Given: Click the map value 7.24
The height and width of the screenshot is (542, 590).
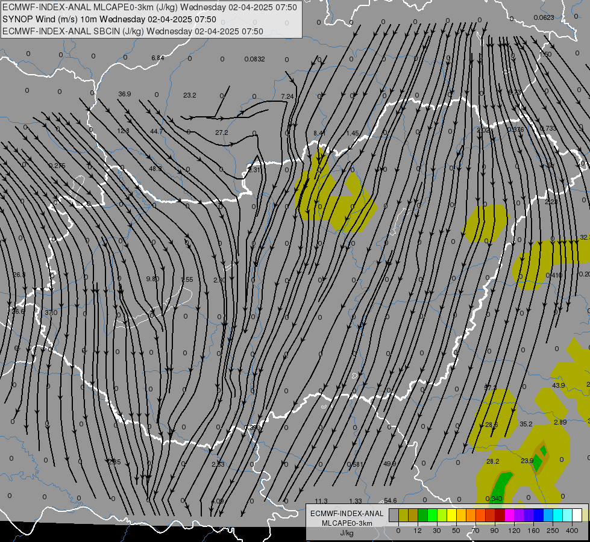Looking at the screenshot, I should [287, 96].
